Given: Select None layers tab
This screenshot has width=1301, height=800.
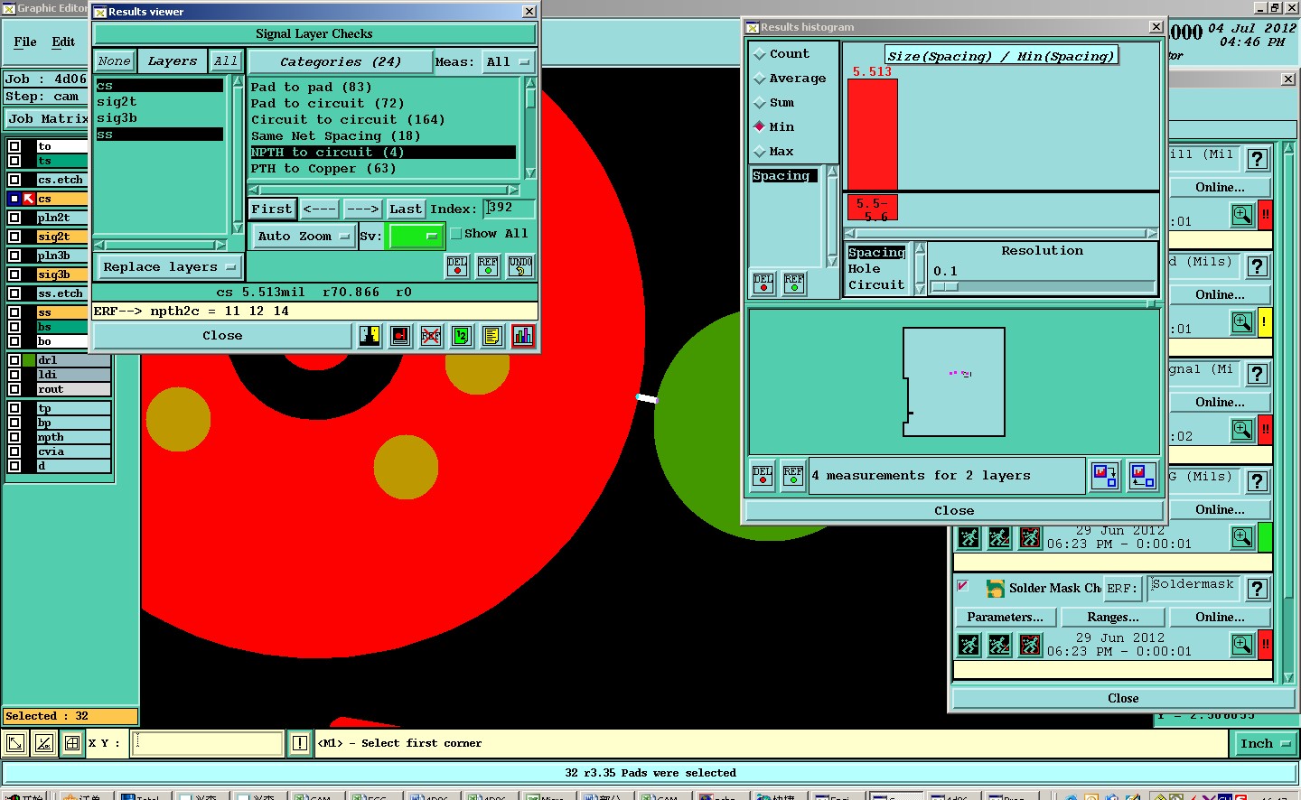Looking at the screenshot, I should pyautogui.click(x=115, y=61).
